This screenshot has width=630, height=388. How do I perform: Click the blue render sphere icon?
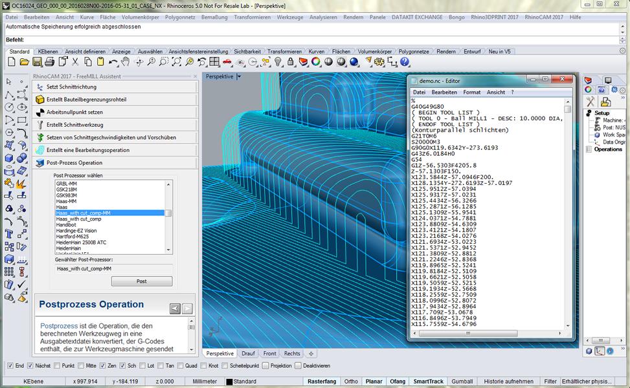coord(354,62)
